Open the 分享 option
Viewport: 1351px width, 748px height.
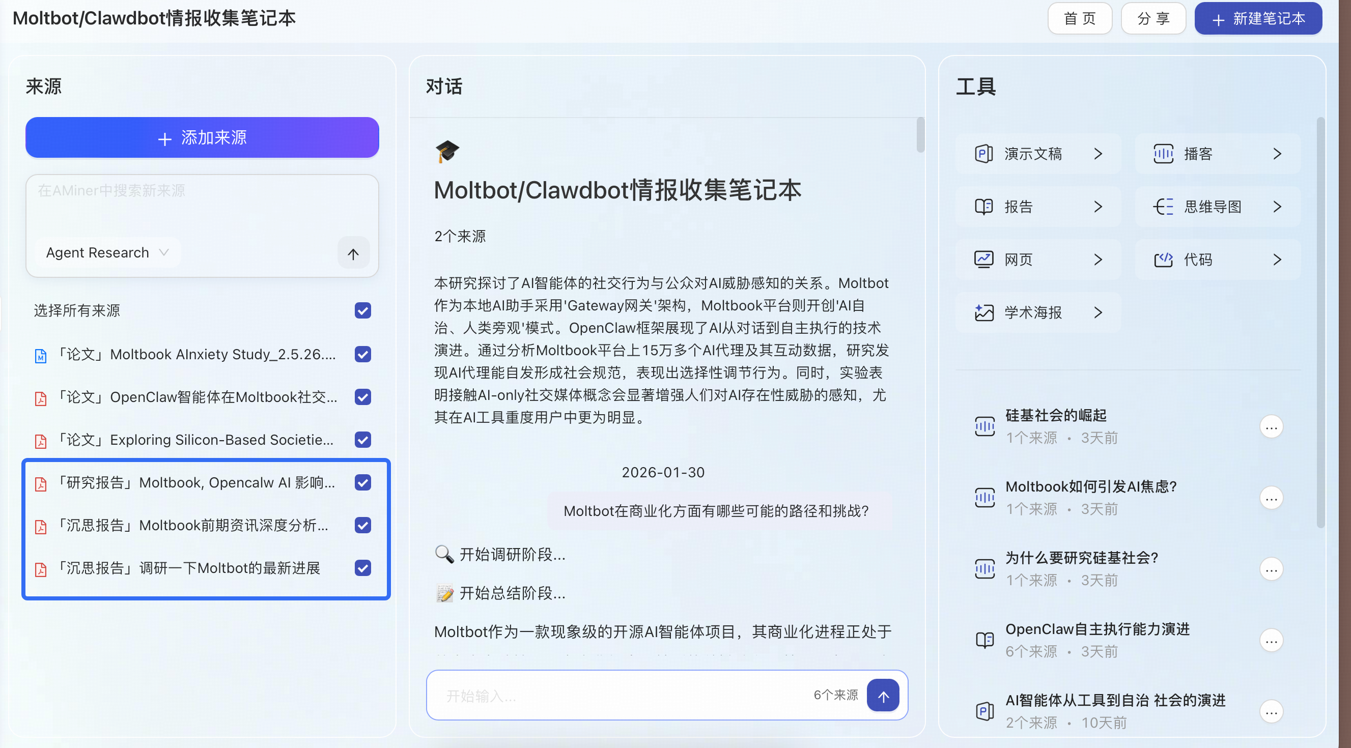click(1153, 19)
